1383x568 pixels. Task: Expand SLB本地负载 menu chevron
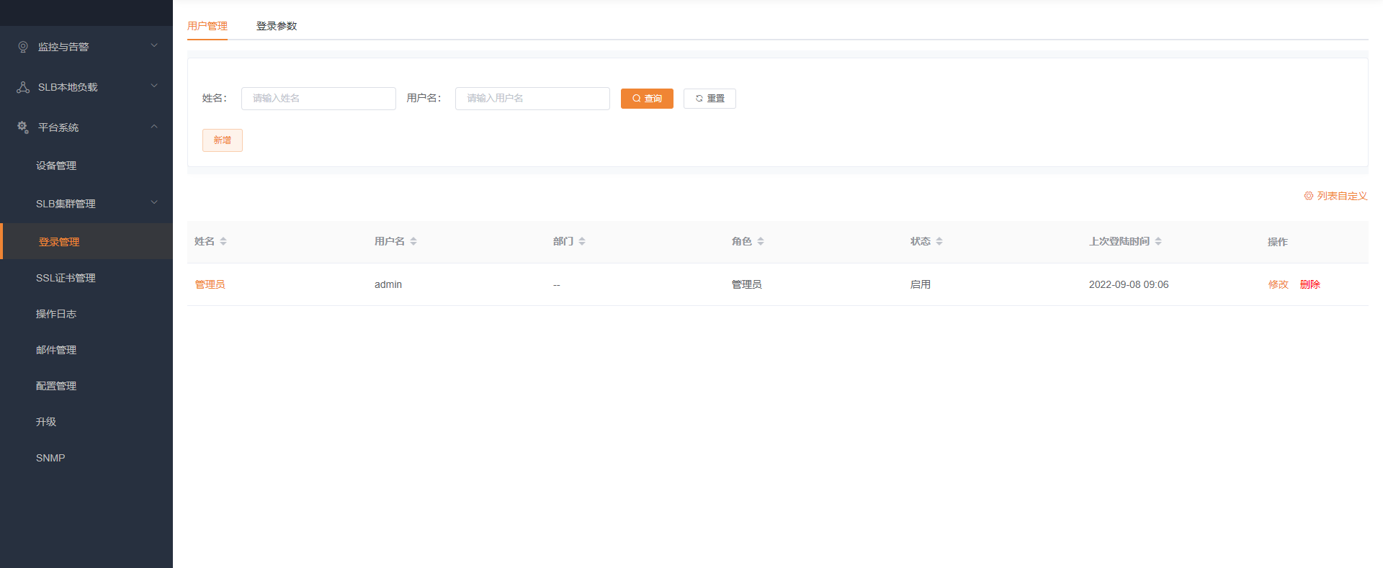[154, 86]
